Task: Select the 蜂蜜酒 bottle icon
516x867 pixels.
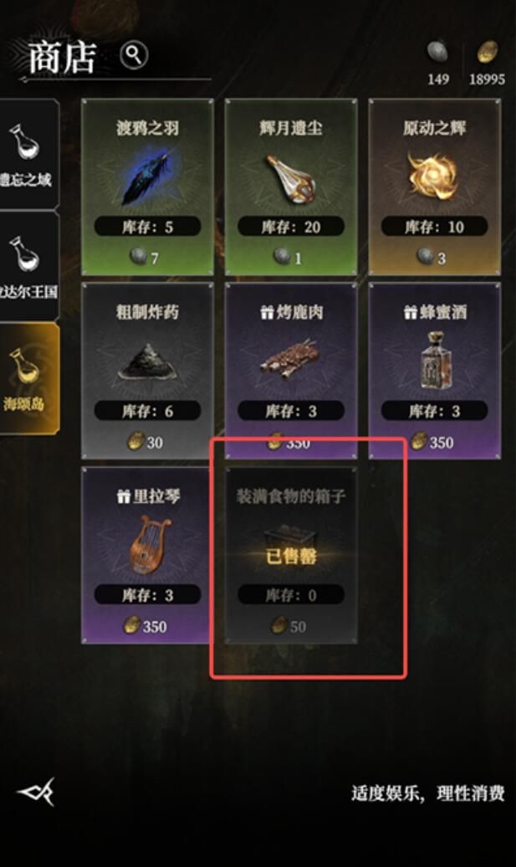Action: click(x=434, y=360)
